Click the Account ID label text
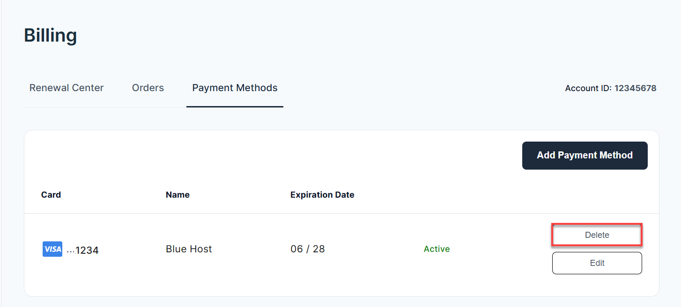Viewport: 681px width, 307px height. [588, 88]
